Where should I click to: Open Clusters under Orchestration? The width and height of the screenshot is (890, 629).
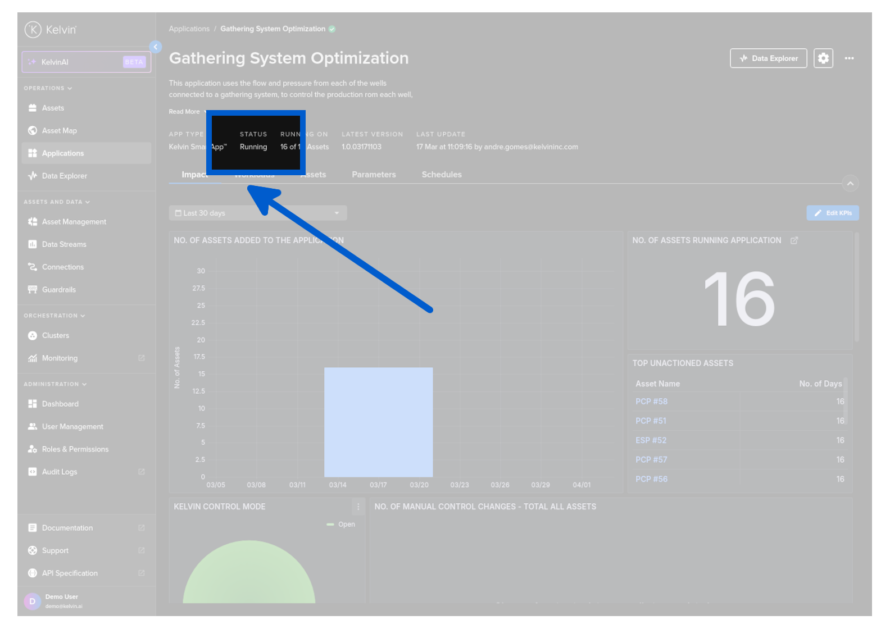[x=55, y=336]
